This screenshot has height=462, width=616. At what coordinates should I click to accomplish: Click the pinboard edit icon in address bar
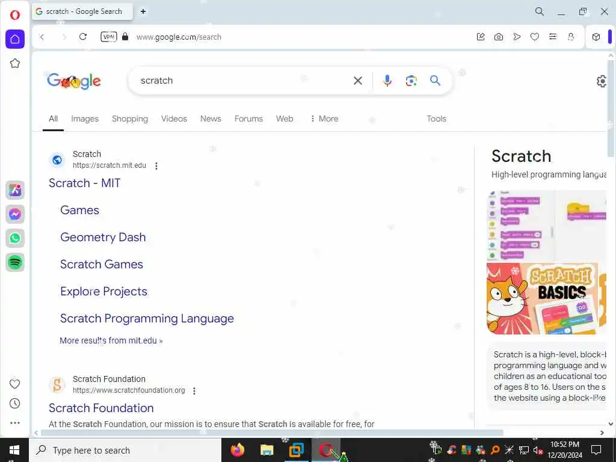[481, 37]
